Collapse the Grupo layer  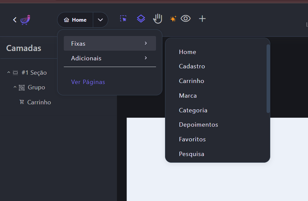coord(15,87)
